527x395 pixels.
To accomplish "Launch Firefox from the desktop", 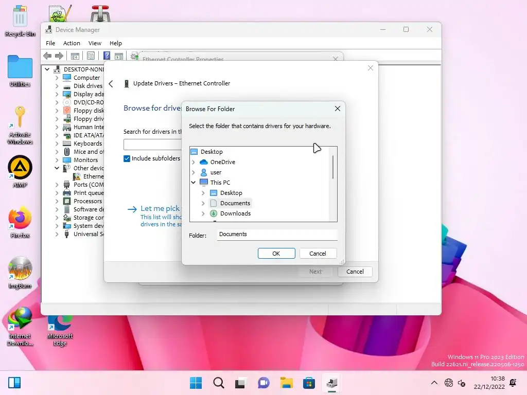I will tap(20, 222).
